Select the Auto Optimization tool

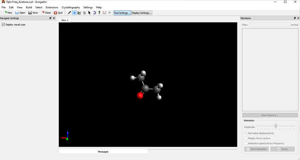99,13
